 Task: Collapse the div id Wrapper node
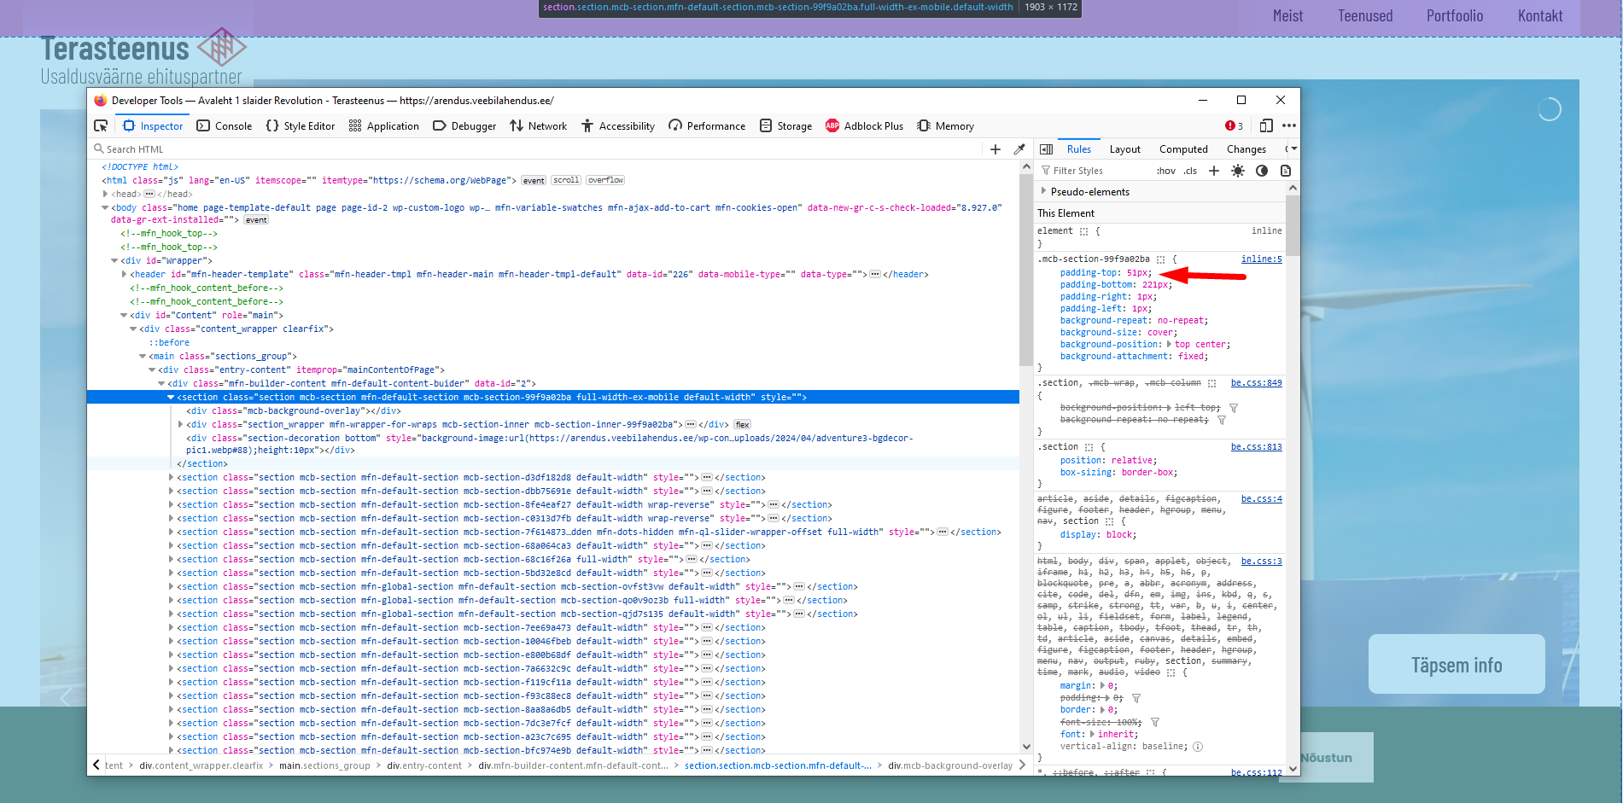click(x=114, y=260)
